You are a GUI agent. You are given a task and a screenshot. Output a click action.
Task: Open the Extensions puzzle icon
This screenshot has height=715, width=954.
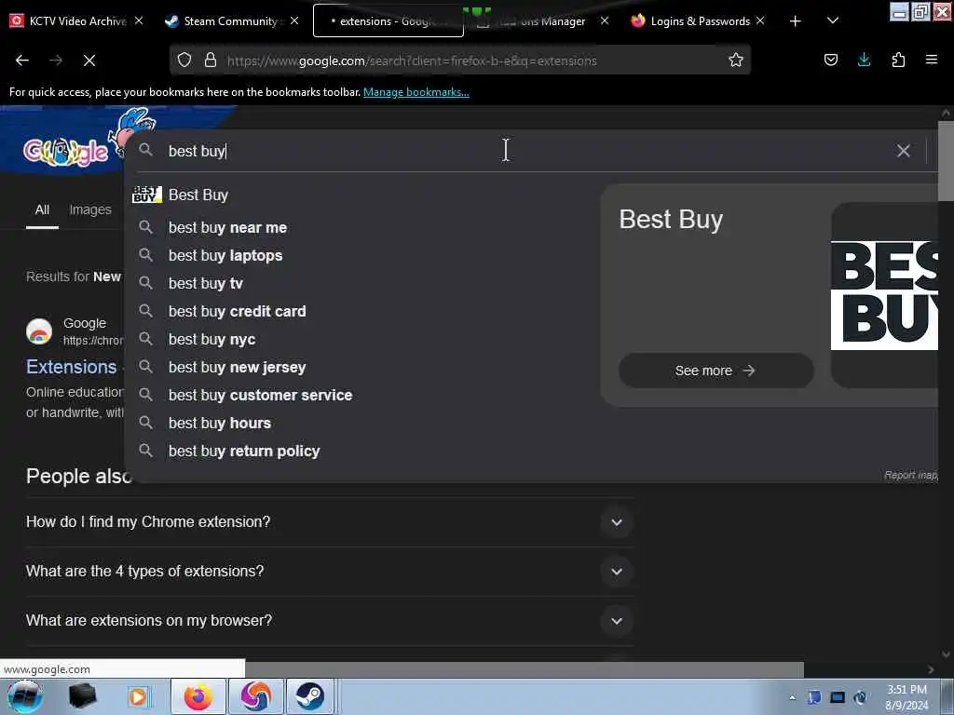(898, 60)
